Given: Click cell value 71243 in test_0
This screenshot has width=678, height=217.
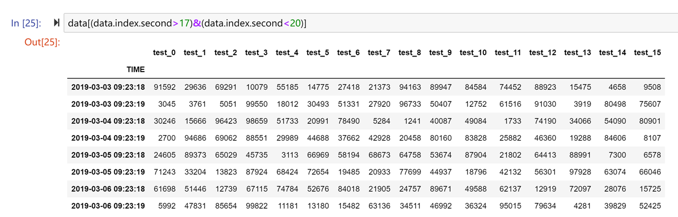Looking at the screenshot, I should pyautogui.click(x=165, y=173).
